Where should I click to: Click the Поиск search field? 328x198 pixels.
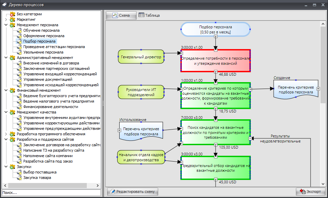[51, 193]
